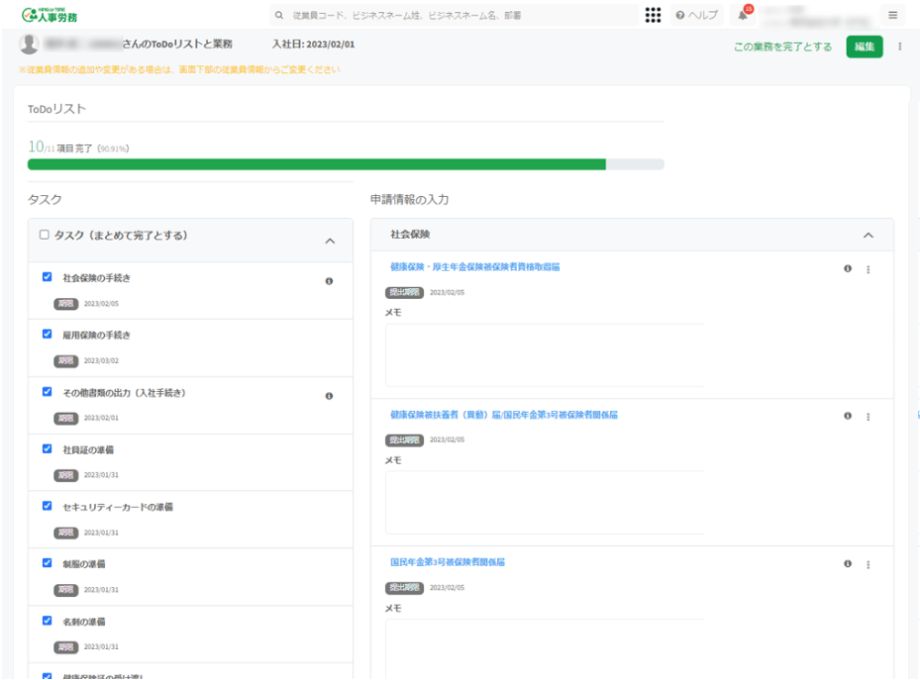Click the notification bell icon
This screenshot has height=680, width=920.
point(743,15)
